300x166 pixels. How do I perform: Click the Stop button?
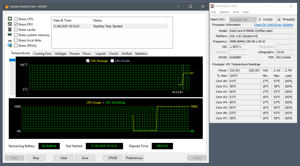coord(36,158)
